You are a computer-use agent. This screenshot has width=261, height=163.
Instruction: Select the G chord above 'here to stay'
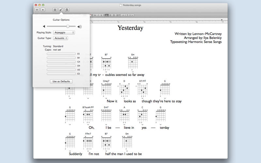pyautogui.click(x=165, y=89)
